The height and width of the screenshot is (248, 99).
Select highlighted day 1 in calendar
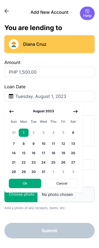coord(24,133)
